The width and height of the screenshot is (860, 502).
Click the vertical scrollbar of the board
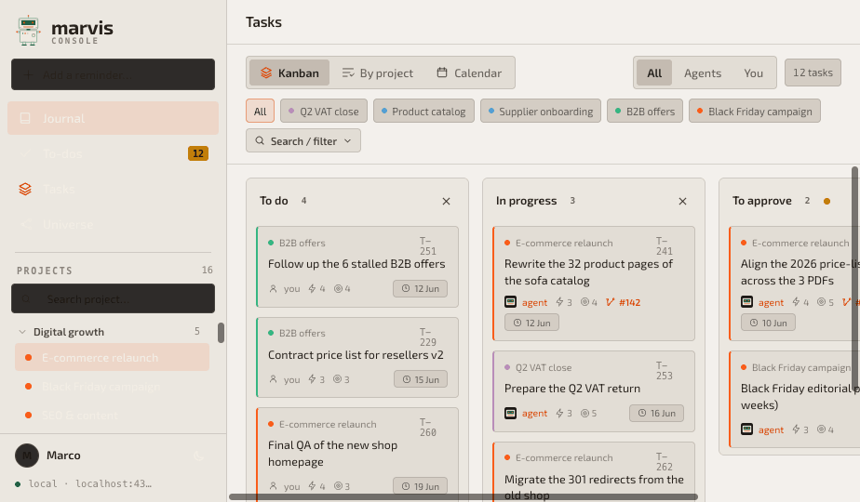855,280
